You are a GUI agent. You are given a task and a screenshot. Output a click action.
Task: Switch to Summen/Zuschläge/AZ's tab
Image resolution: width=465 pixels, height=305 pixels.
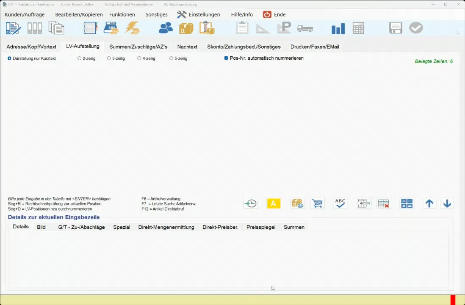click(138, 47)
